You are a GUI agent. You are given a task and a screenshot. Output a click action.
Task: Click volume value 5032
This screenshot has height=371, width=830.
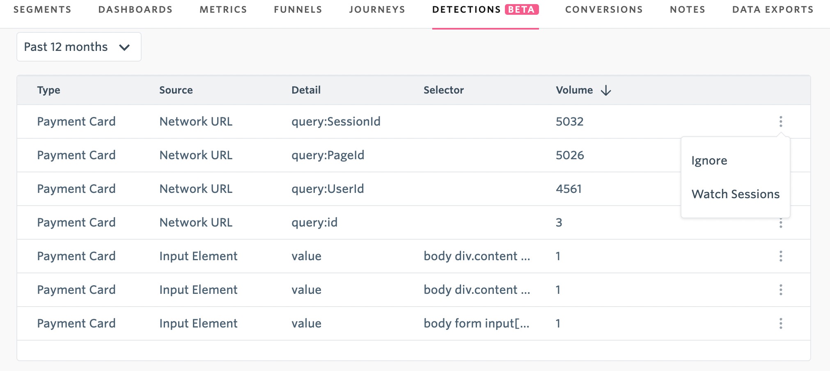pos(569,121)
